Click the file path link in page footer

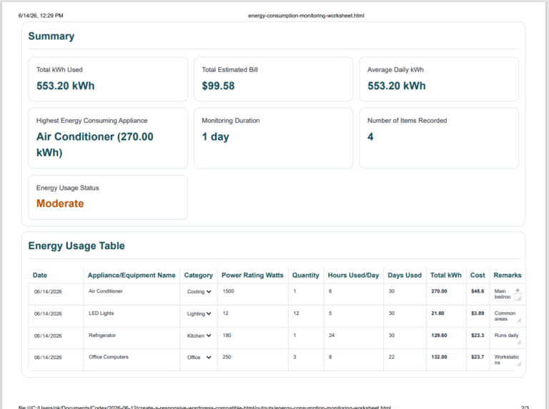click(x=204, y=407)
